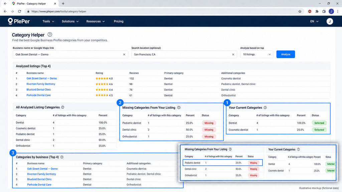Image resolution: width=342 pixels, height=192 pixels.
Task: Select the 4.8 star rating for Oak Street Dental
Action: point(104,78)
